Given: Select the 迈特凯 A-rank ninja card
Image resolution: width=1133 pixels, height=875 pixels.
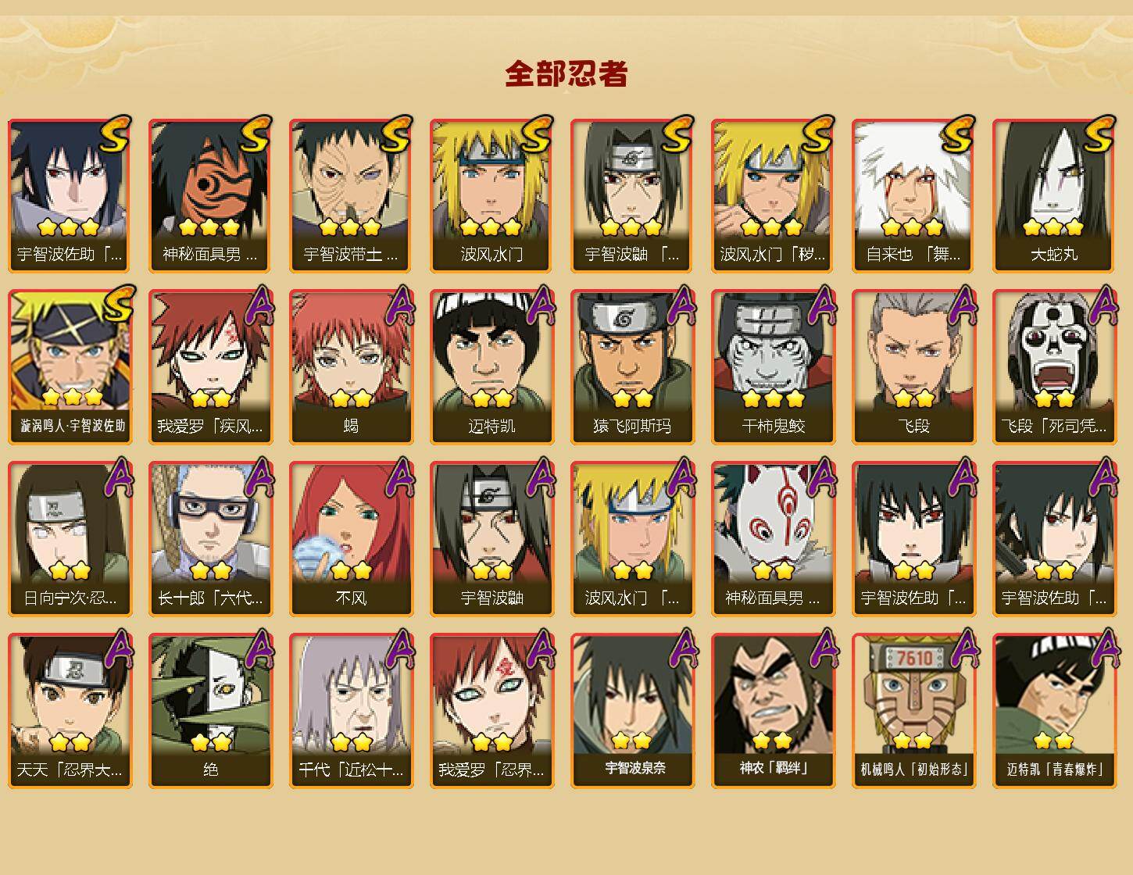Looking at the screenshot, I should point(491,367).
